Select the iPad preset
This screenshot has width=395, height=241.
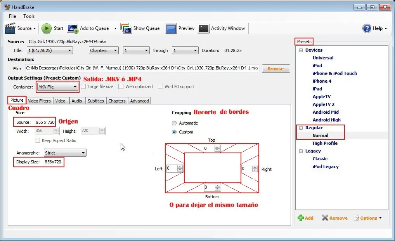coord(317,89)
